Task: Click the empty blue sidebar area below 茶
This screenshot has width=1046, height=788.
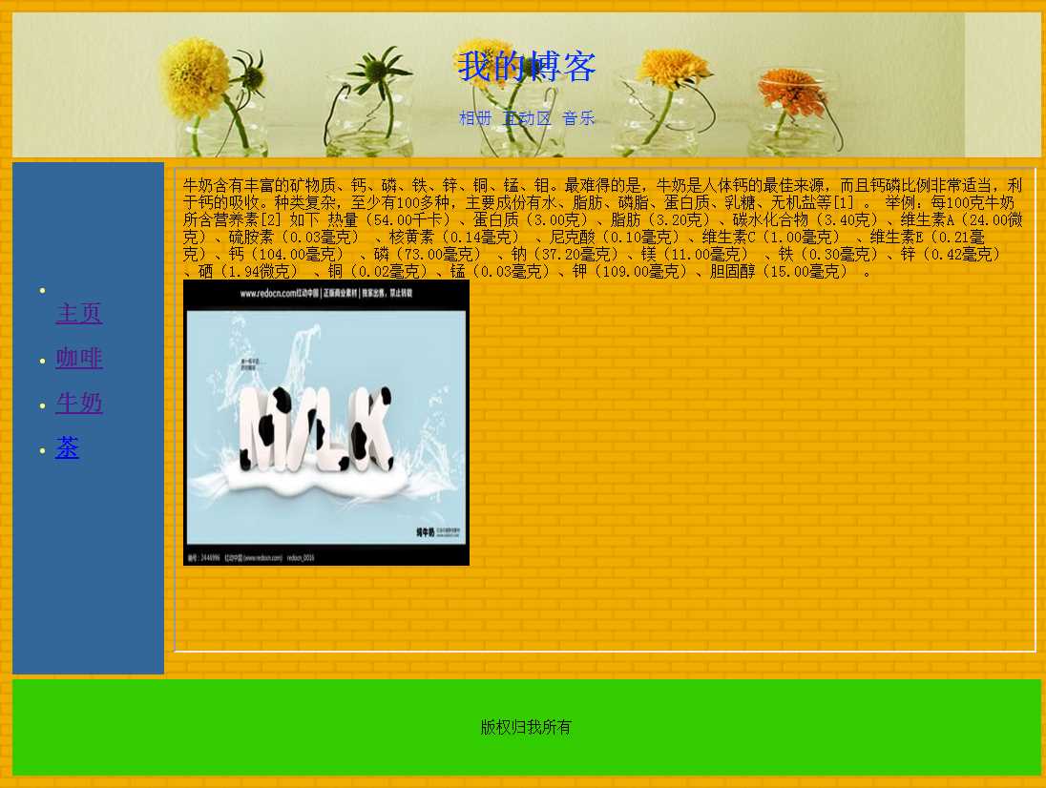Action: point(88,572)
